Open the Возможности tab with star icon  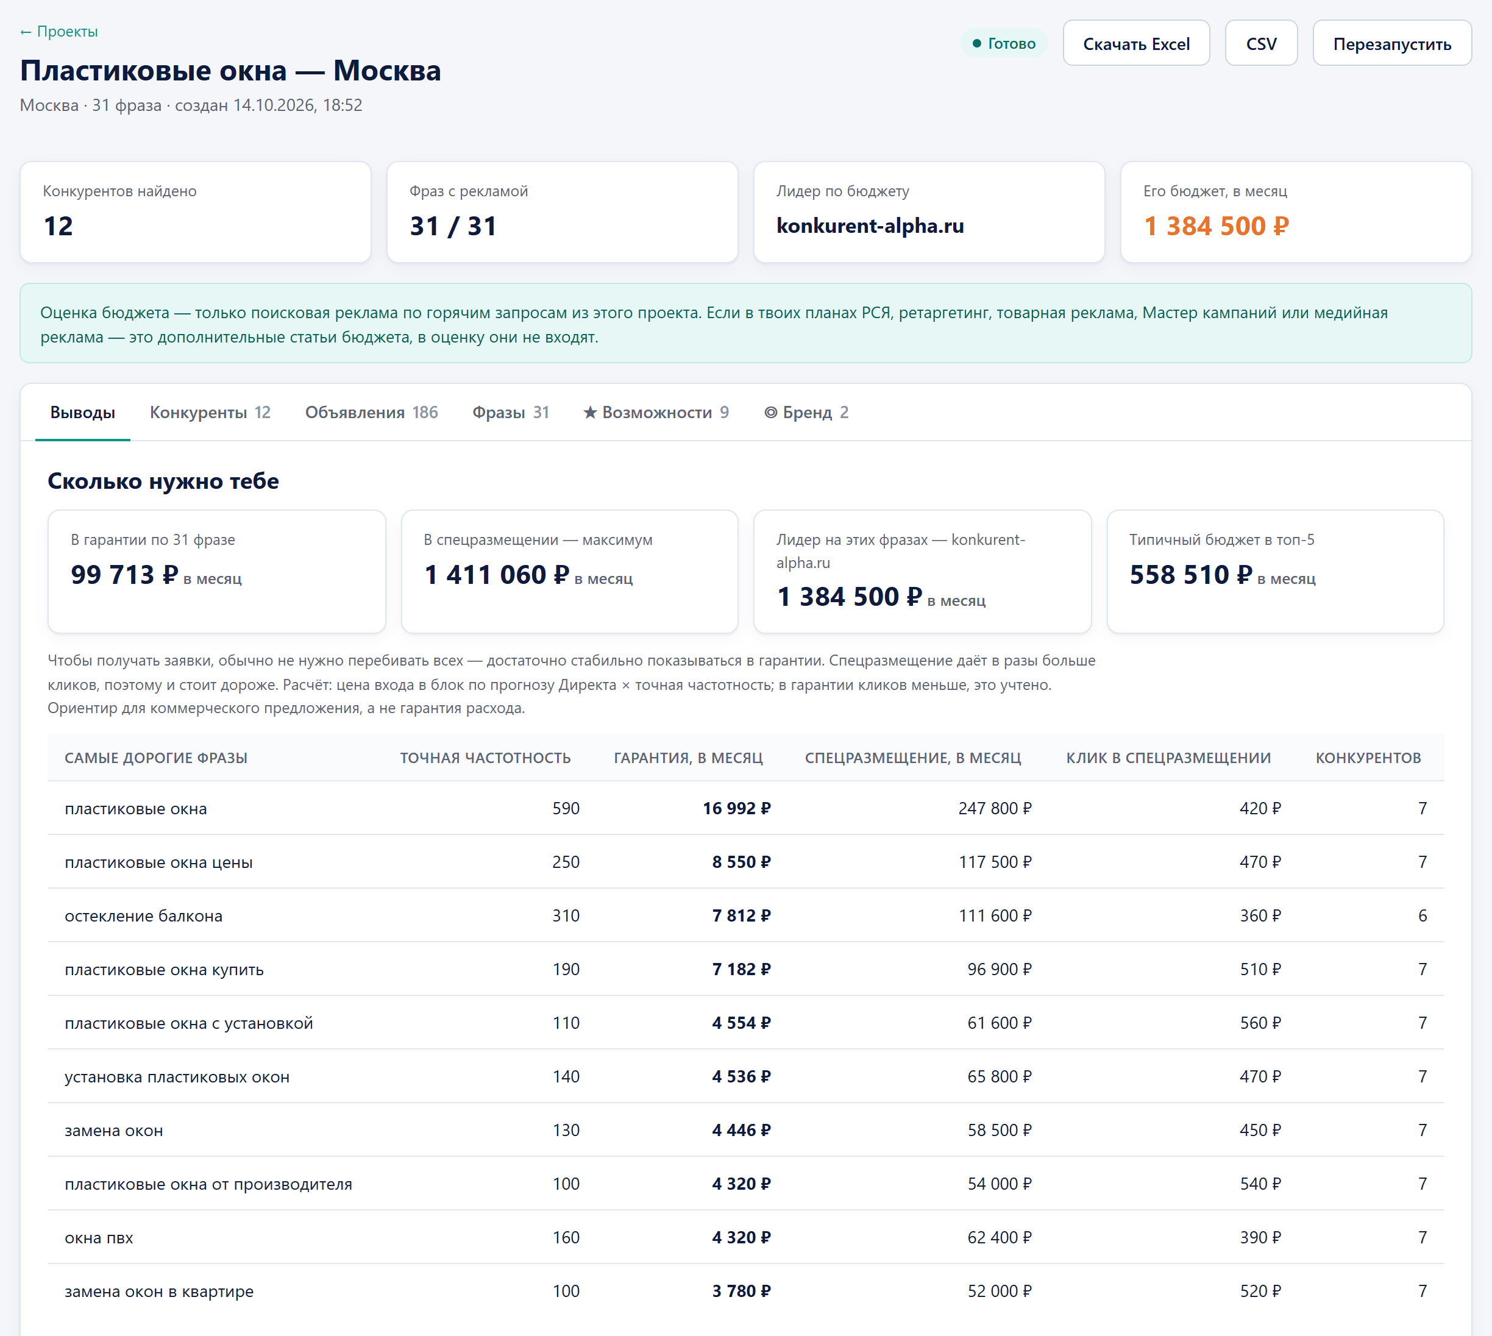pos(656,413)
